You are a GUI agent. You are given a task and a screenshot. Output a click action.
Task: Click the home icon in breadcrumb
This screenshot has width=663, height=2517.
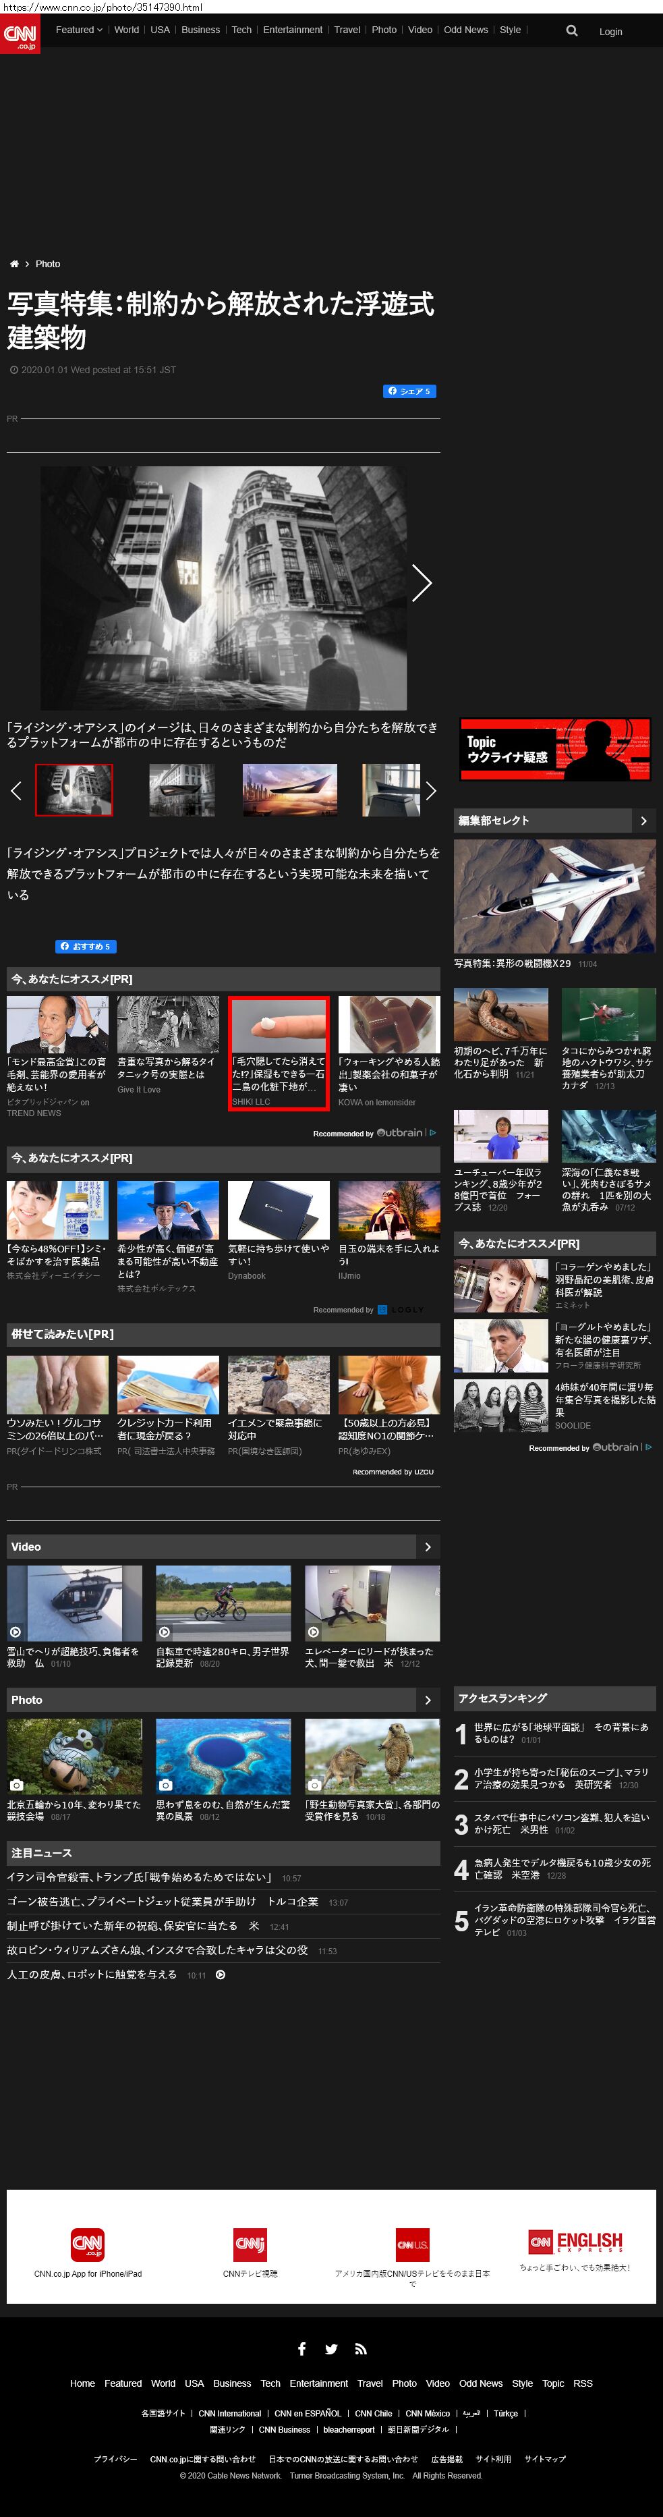pos(13,264)
